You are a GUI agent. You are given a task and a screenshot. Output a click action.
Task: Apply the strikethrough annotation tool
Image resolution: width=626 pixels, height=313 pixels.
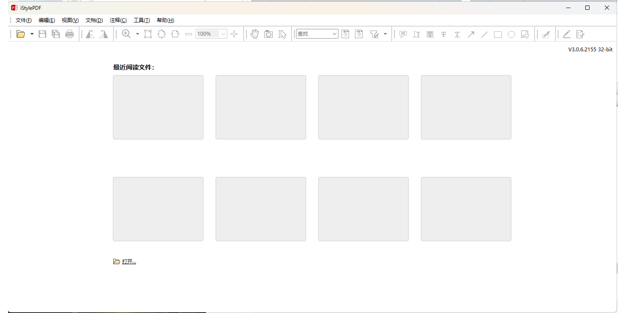(x=443, y=34)
